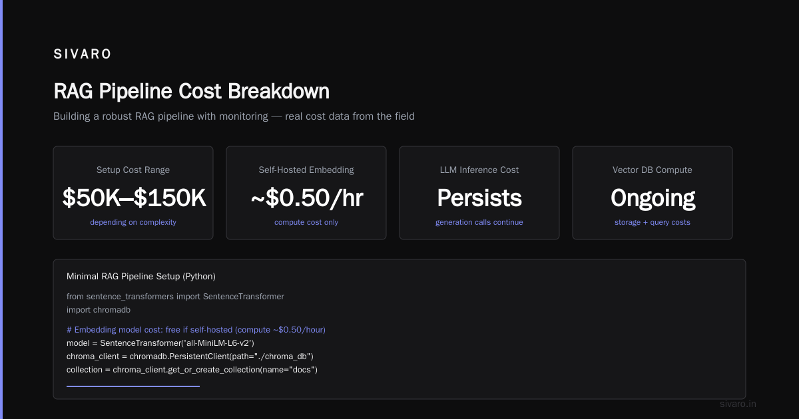This screenshot has height=419, width=799.
Task: Open the Self-Hosted Embedding card
Action: pos(306,193)
